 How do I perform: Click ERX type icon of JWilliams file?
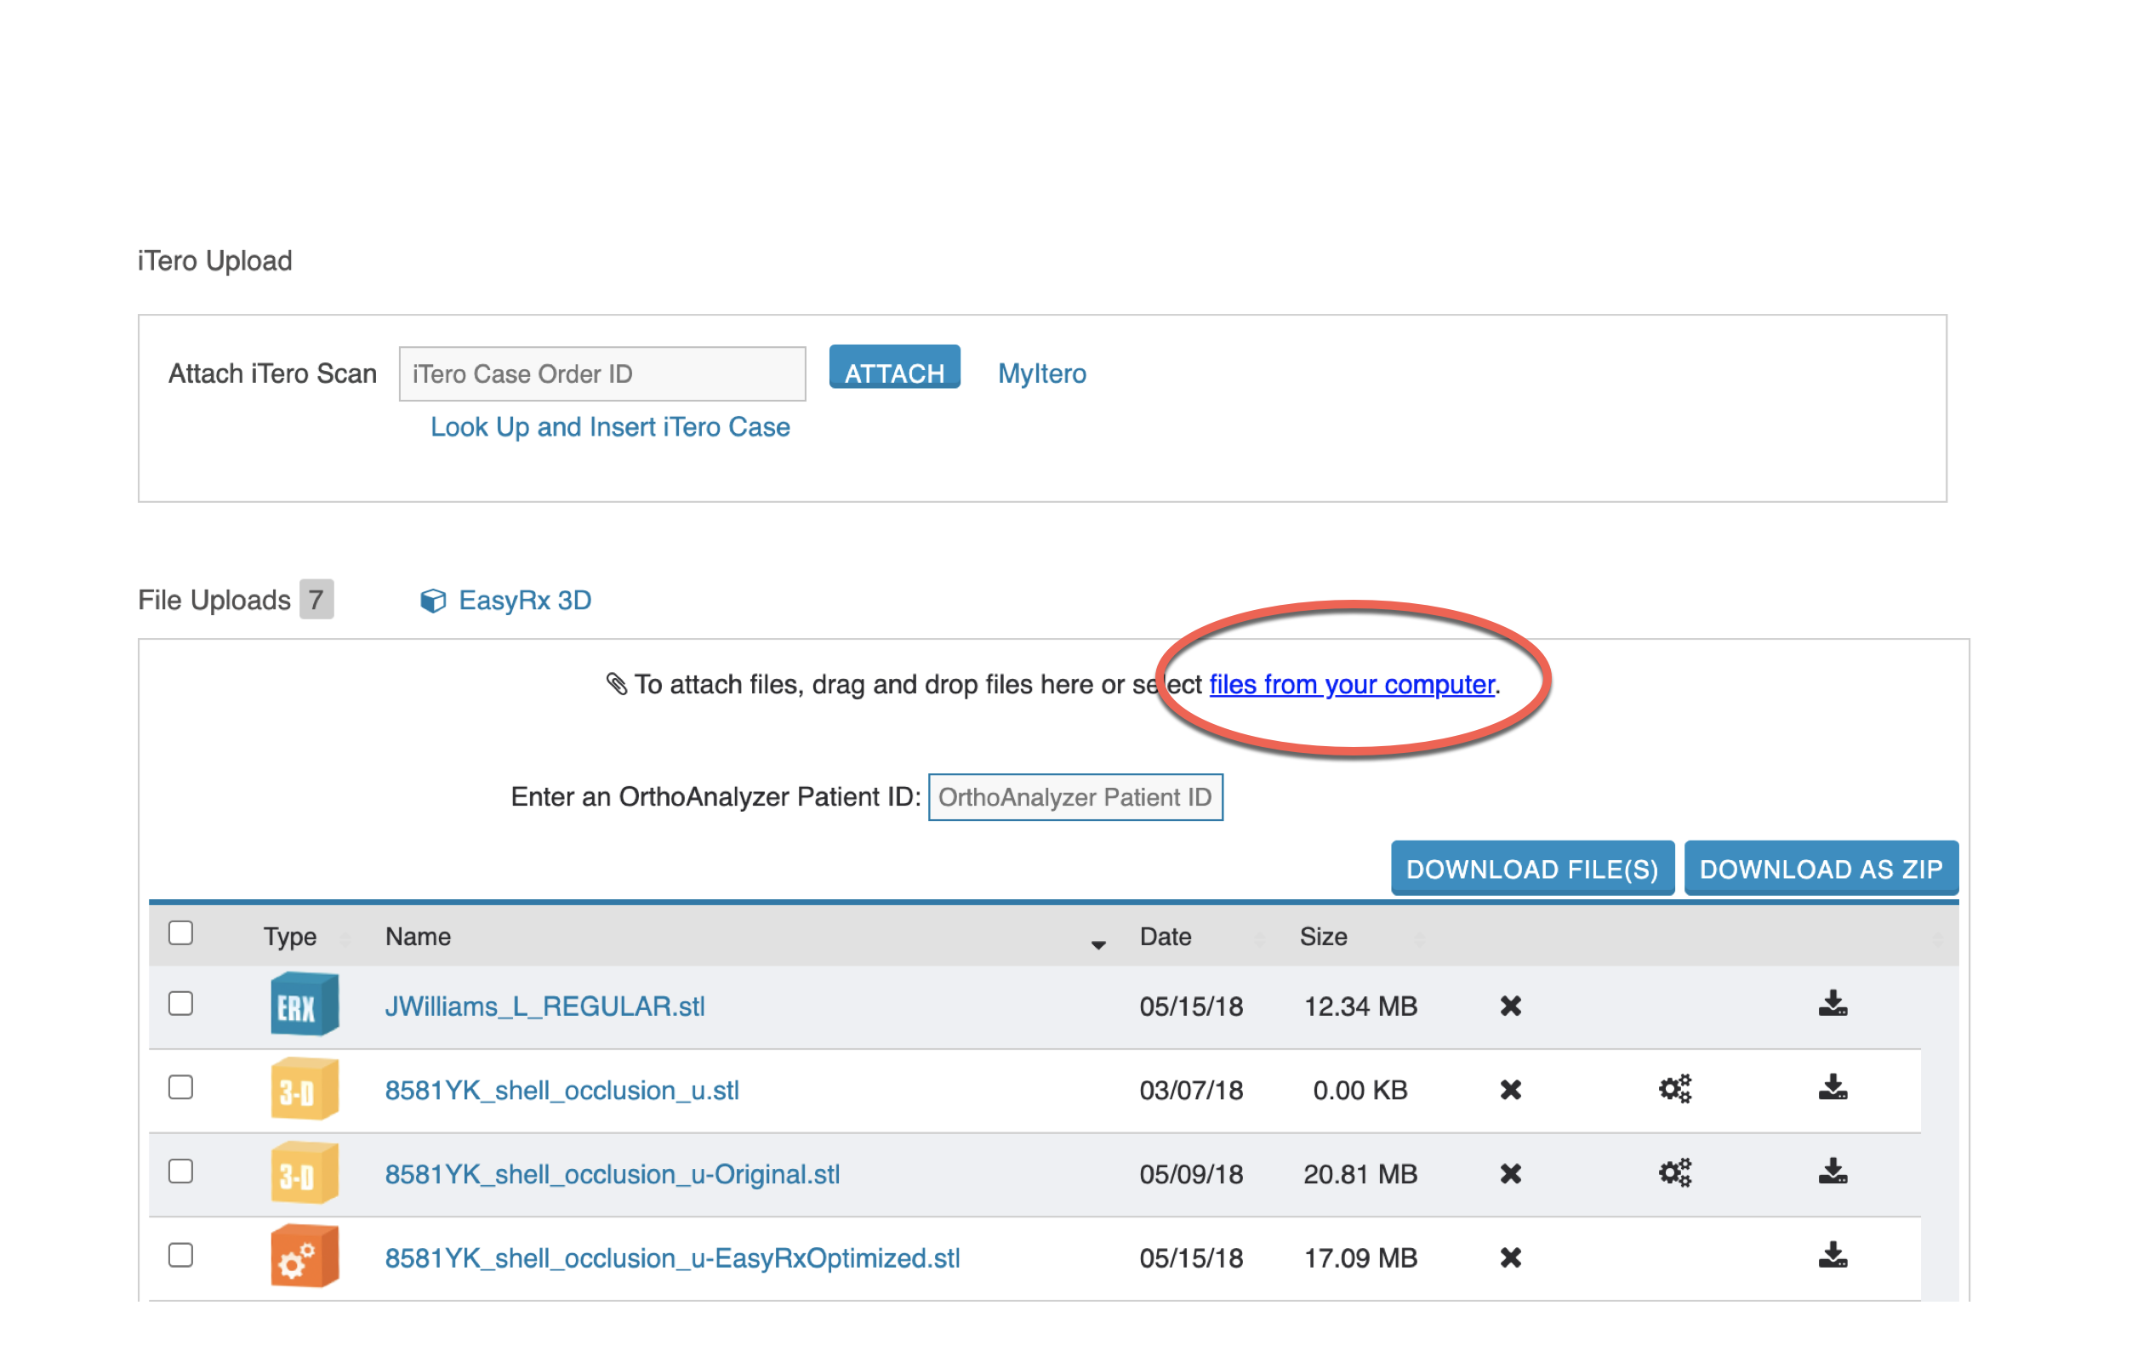(304, 1005)
